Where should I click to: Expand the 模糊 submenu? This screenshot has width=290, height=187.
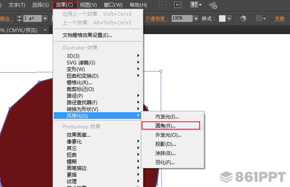click(x=98, y=161)
